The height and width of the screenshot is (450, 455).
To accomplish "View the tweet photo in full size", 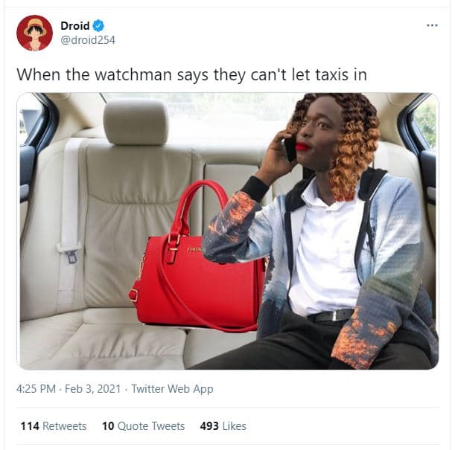I will (228, 231).
